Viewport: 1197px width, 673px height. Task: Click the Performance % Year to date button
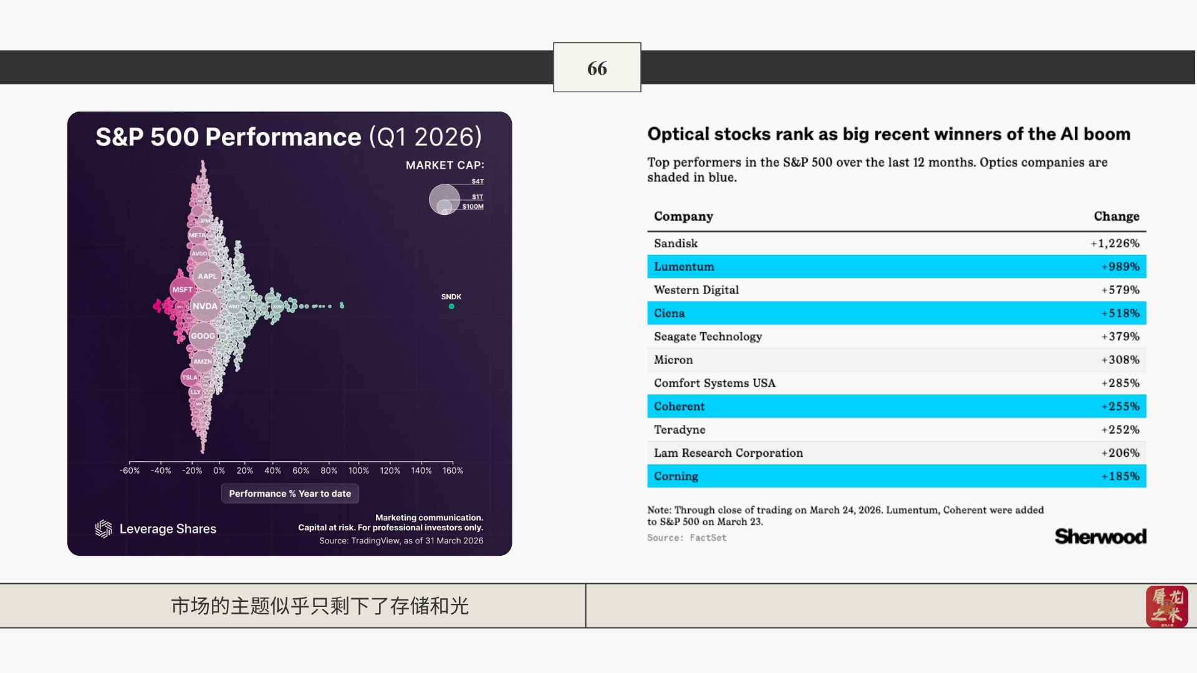[290, 494]
